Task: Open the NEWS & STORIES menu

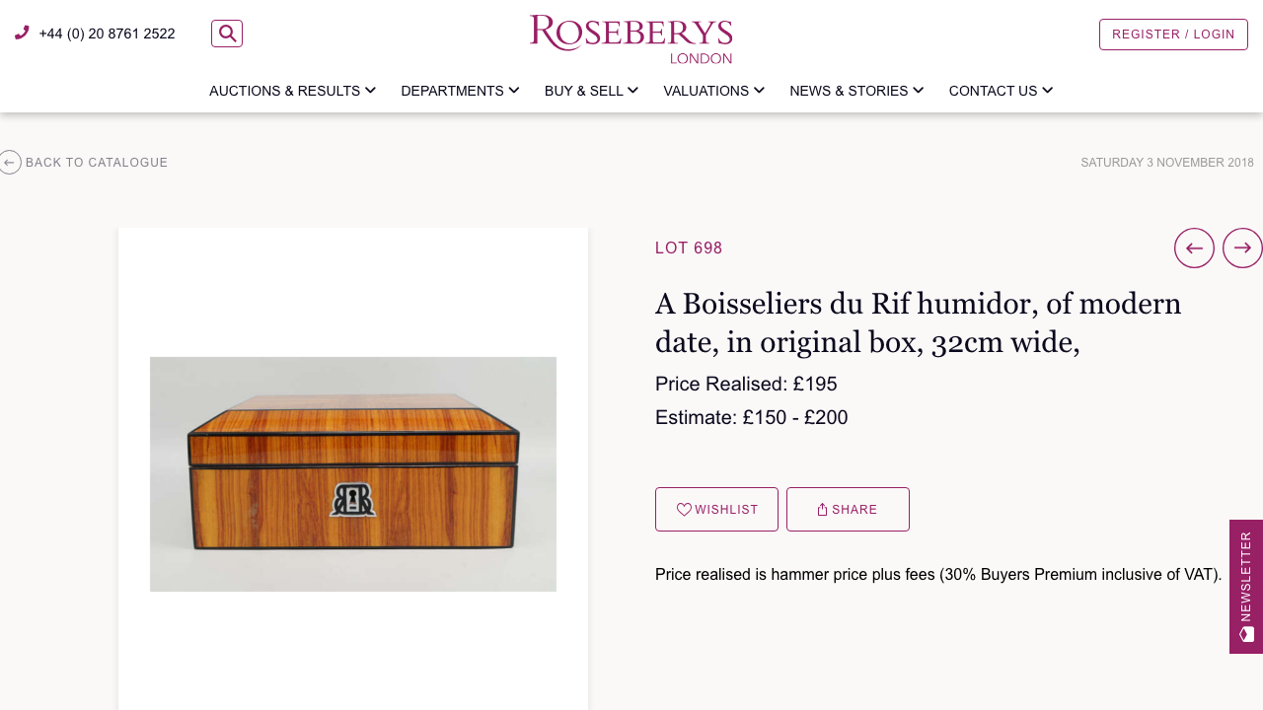Action: [856, 90]
